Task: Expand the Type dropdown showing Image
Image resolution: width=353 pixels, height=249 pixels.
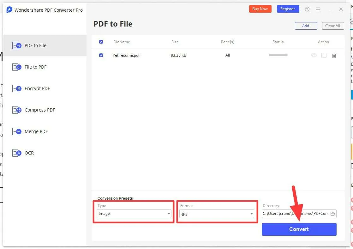Action: point(134,214)
